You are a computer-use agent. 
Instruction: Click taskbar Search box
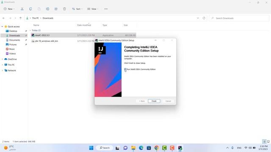(x=105, y=148)
